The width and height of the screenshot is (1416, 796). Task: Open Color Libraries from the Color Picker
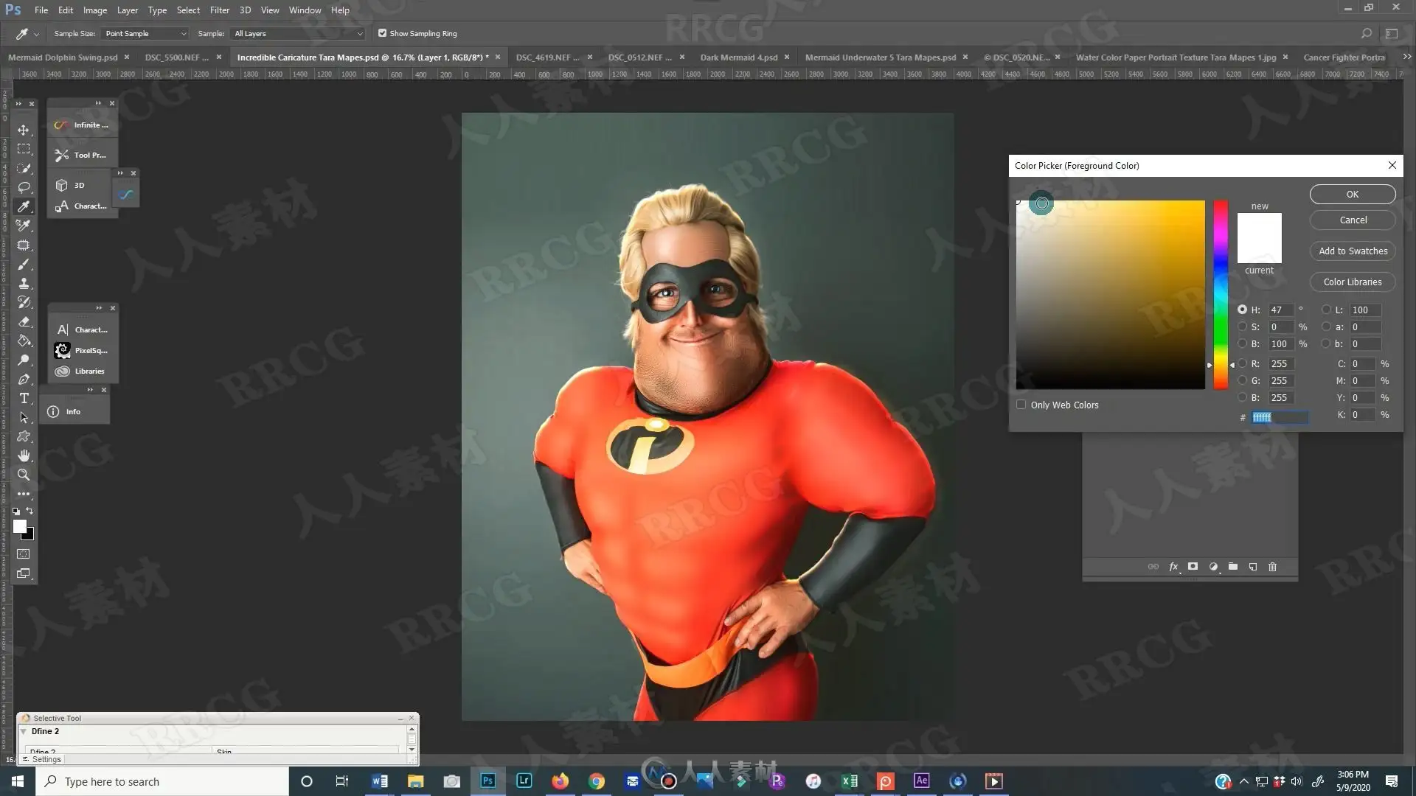click(1353, 282)
